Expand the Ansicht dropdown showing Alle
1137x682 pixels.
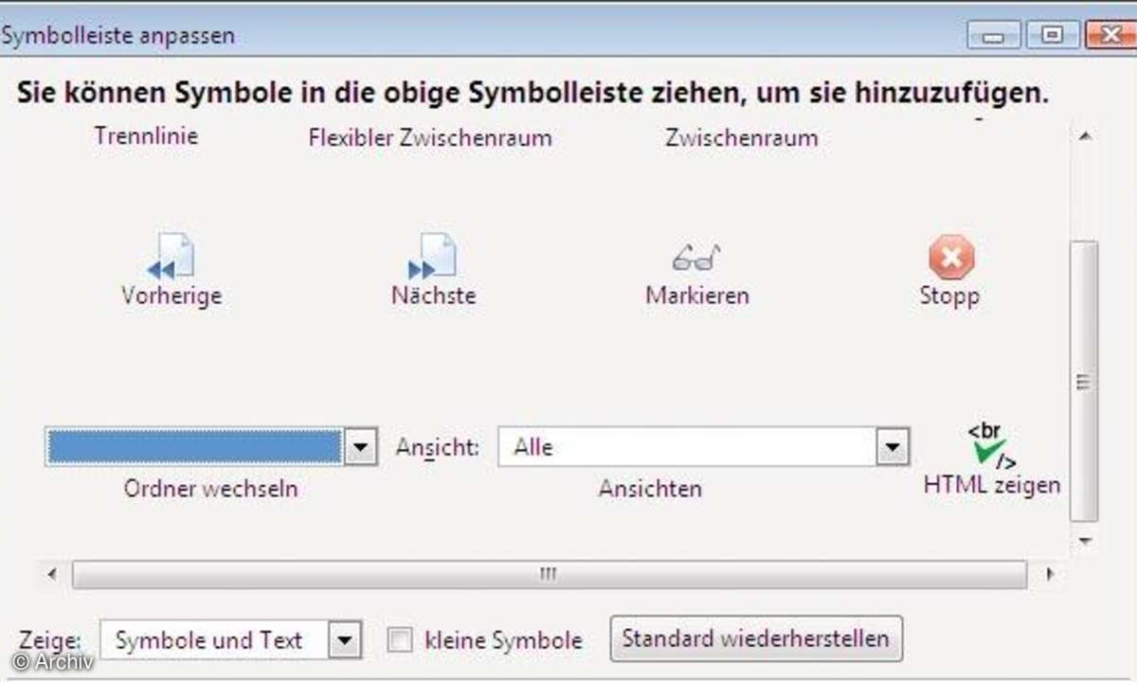[x=891, y=448]
